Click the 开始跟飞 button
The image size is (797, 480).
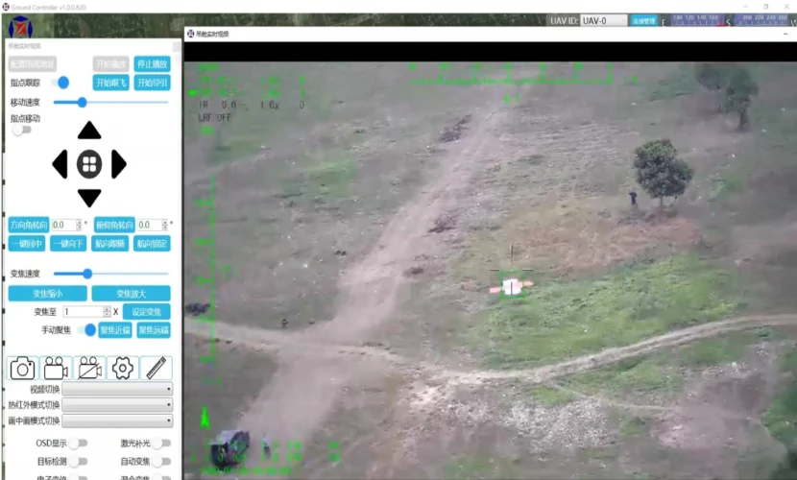click(110, 83)
